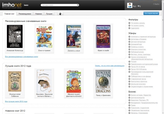Click the check icon beside Проза XIX-XX веков
The height and width of the screenshot is (114, 164).
coord(129,67)
